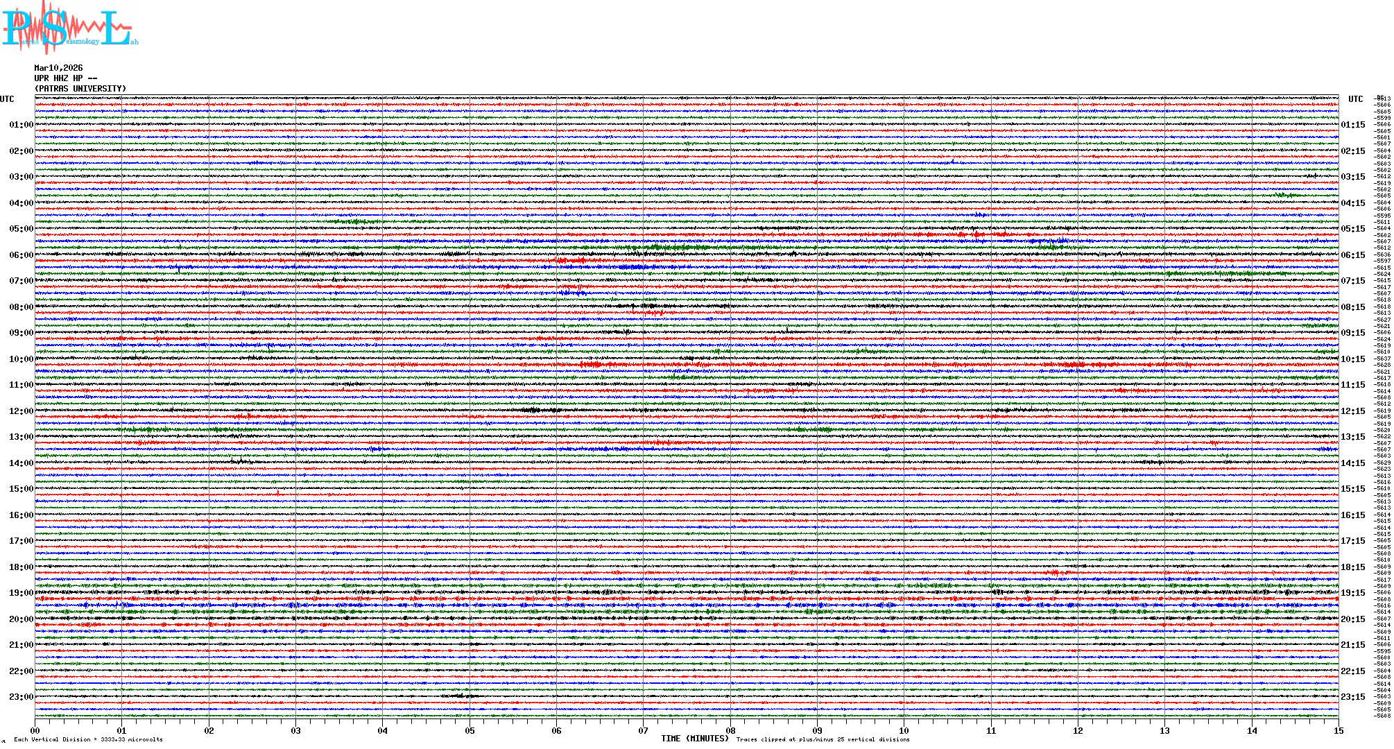
Task: Click the 00 minute tick label
Action: coord(35,730)
